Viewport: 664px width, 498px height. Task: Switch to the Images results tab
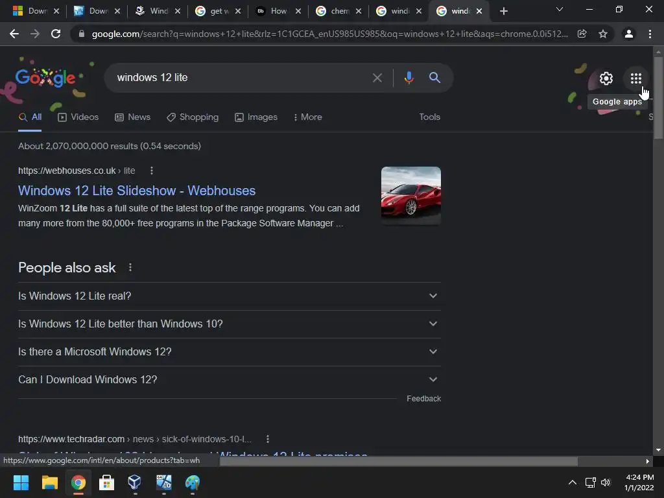pyautogui.click(x=255, y=117)
